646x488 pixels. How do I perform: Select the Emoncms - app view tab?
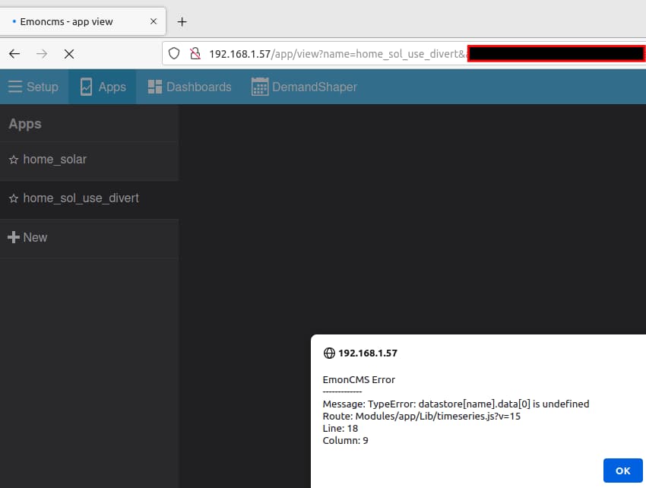83,21
